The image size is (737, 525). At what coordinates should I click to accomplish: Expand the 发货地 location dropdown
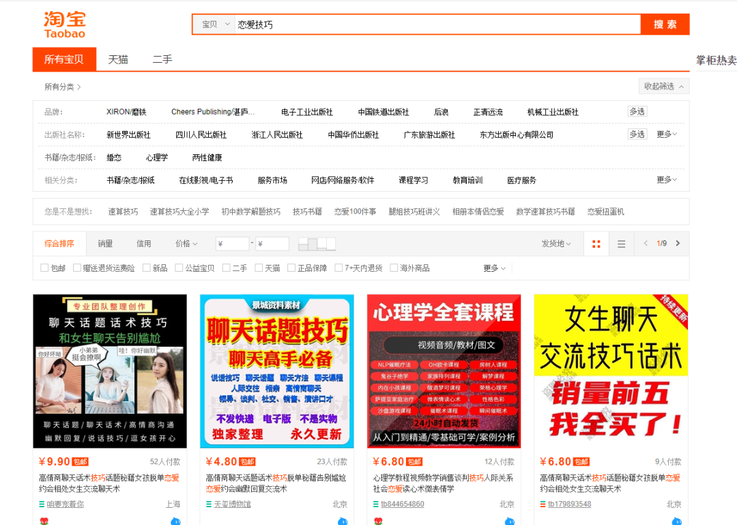(x=556, y=244)
